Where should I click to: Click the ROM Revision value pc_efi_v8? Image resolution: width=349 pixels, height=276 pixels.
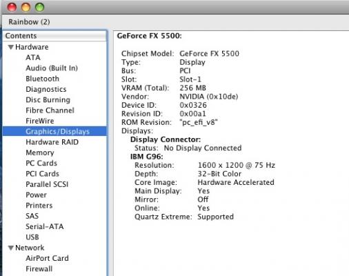pyautogui.click(x=199, y=122)
